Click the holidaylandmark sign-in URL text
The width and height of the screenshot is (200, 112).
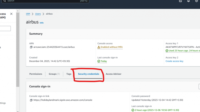(63, 100)
